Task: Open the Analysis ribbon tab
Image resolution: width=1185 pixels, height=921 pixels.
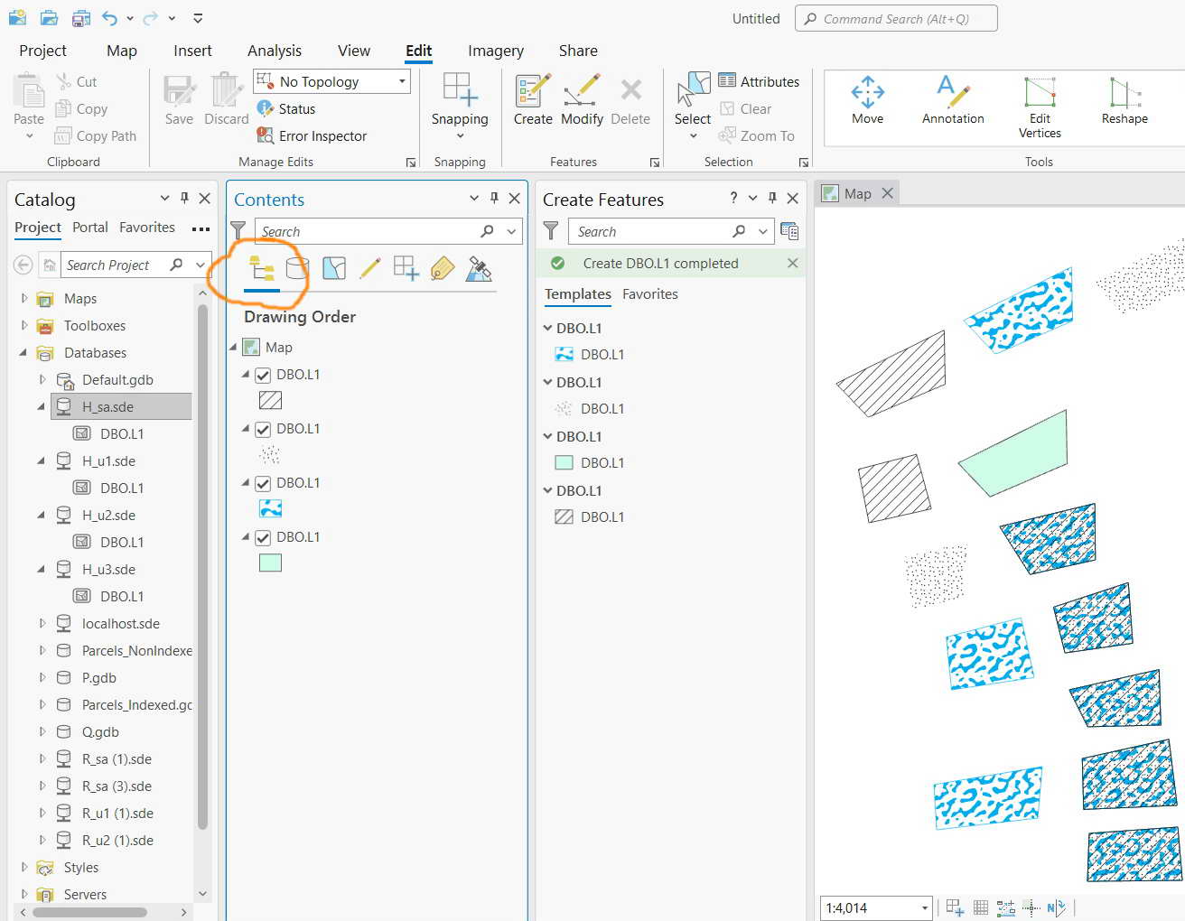Action: tap(274, 51)
